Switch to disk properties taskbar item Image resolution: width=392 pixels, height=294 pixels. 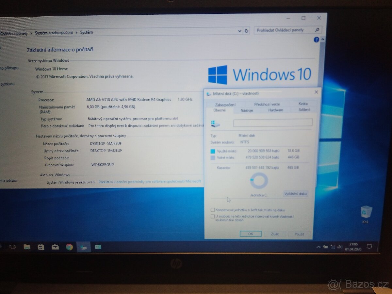tap(84, 247)
